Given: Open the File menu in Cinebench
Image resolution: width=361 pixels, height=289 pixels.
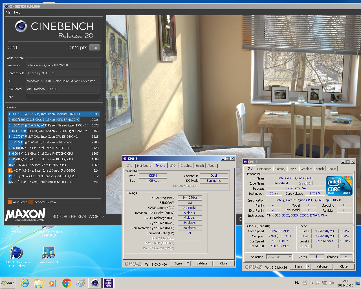Looking at the screenshot, I should 8,12.
